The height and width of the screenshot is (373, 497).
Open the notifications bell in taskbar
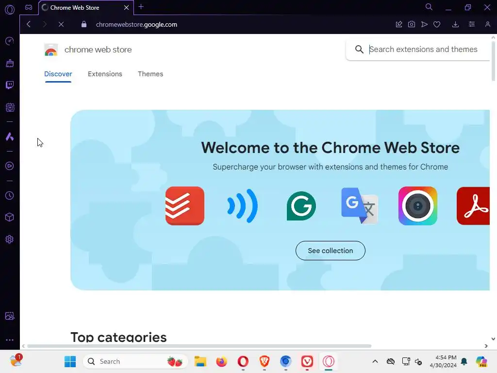(x=464, y=361)
